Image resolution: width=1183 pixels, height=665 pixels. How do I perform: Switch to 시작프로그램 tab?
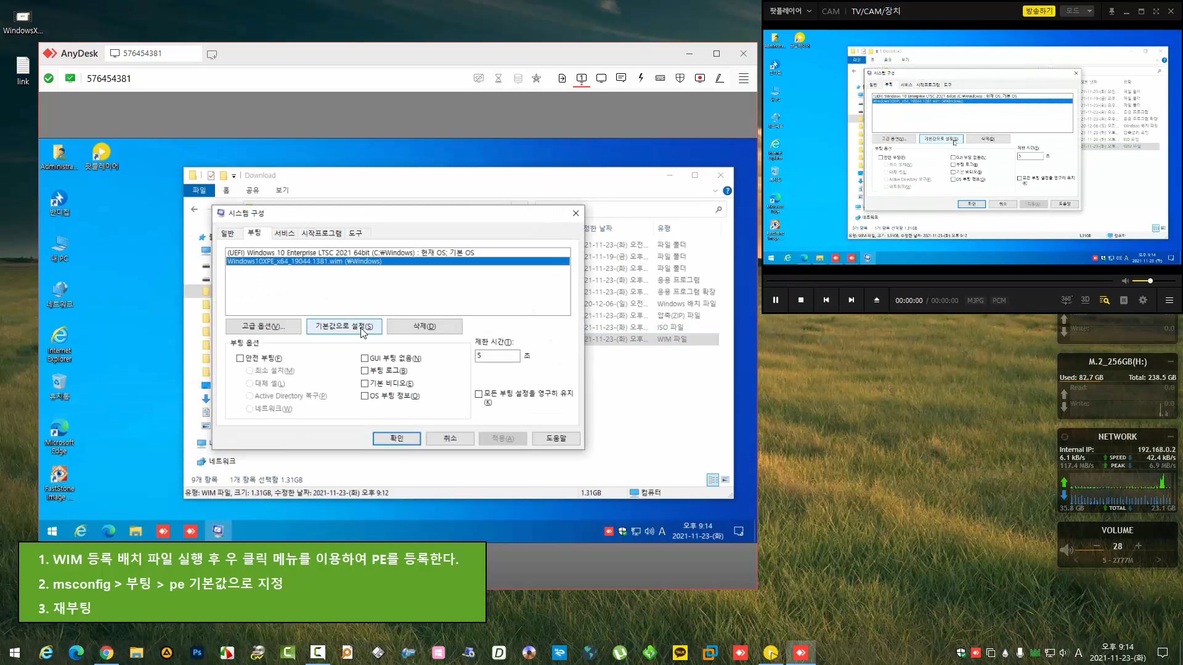[x=322, y=233]
